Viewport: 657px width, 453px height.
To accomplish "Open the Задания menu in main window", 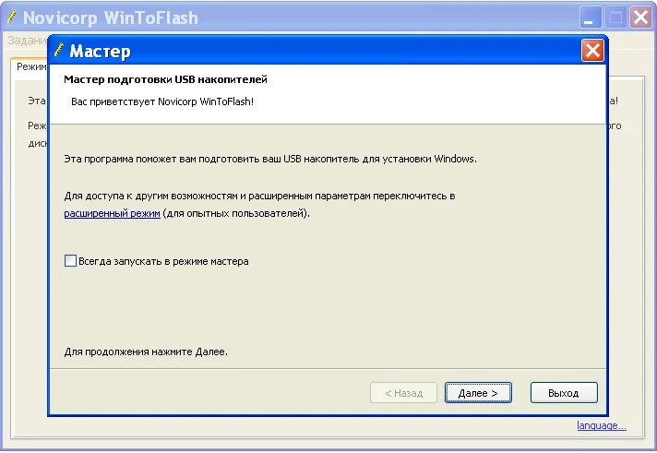I will (28, 41).
